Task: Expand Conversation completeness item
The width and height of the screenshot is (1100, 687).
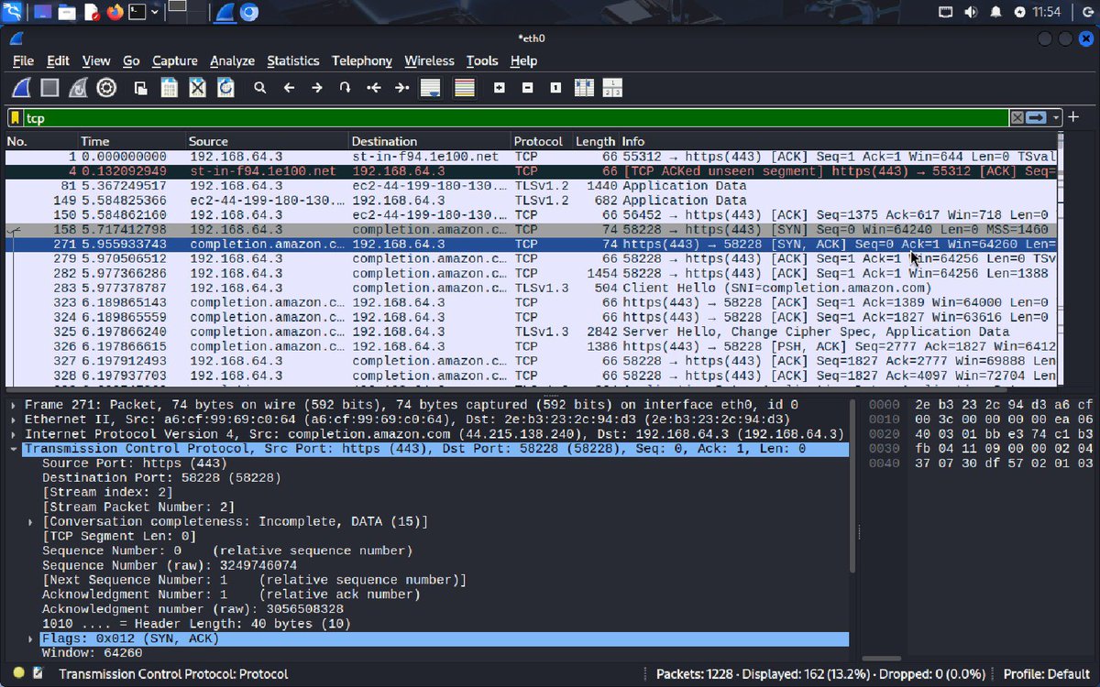Action: click(31, 521)
